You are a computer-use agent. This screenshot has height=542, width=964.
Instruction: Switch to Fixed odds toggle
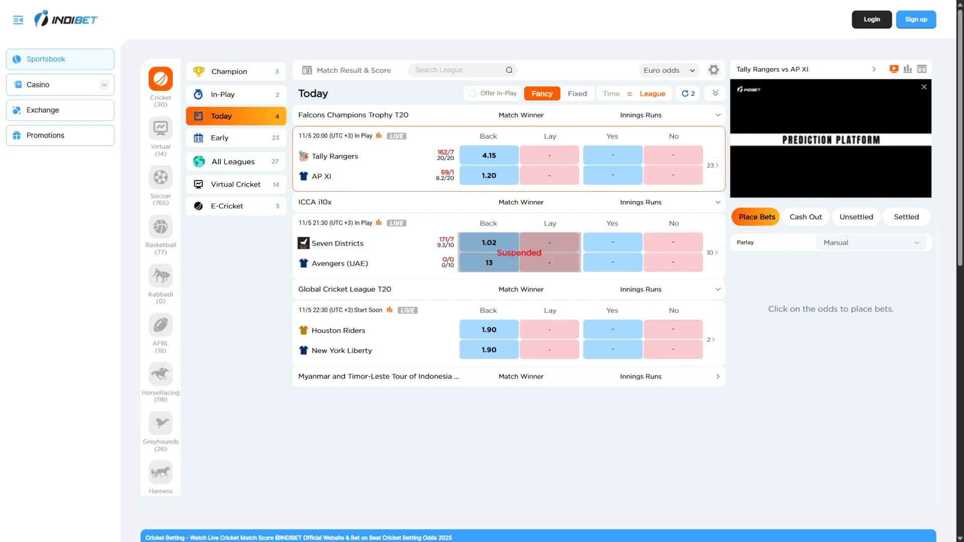577,94
